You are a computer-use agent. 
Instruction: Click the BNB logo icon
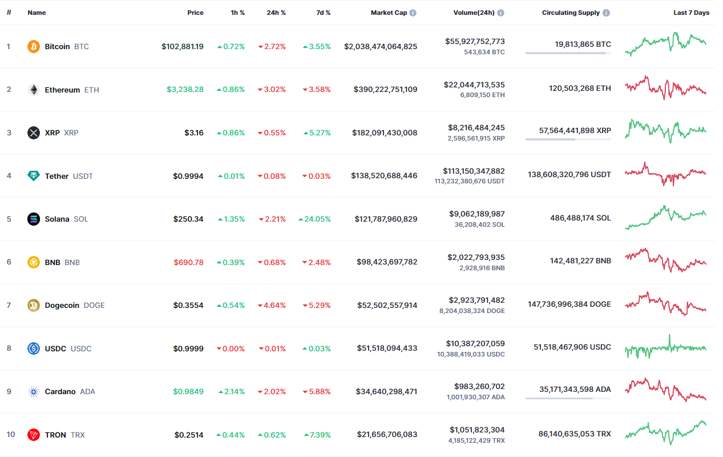pos(34,262)
